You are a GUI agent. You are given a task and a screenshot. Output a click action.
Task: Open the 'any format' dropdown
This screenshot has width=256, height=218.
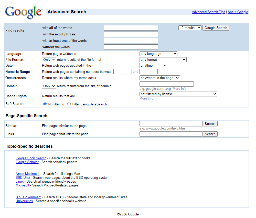click(163, 60)
